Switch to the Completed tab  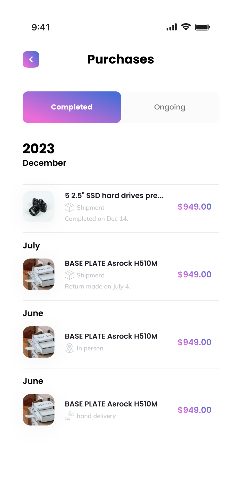[72, 107]
